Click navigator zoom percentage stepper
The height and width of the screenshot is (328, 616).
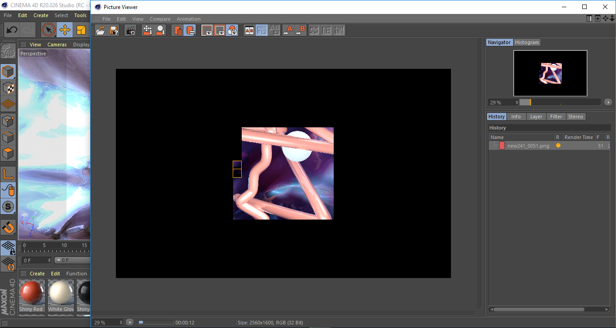517,103
